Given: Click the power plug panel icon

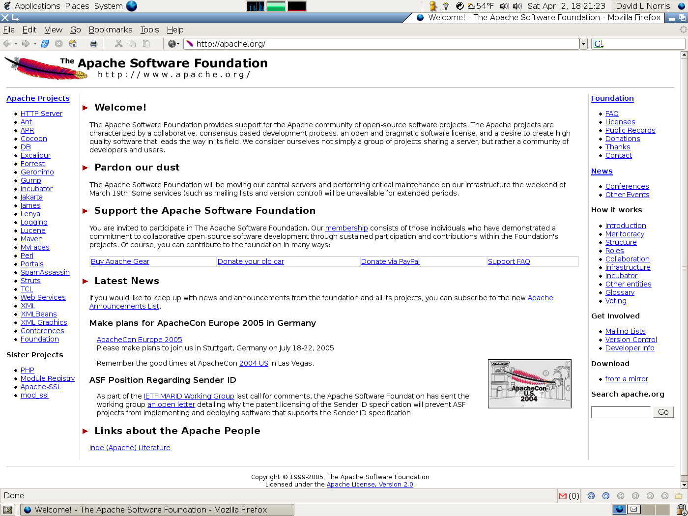Looking at the screenshot, I should tap(446, 6).
